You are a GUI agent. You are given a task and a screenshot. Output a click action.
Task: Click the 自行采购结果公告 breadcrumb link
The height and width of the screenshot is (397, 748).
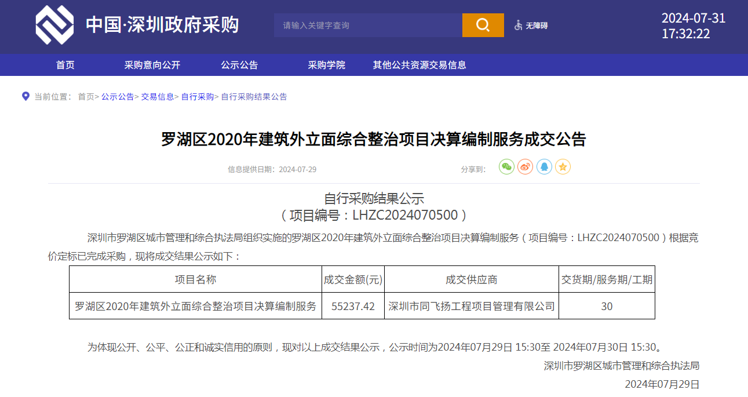[254, 97]
